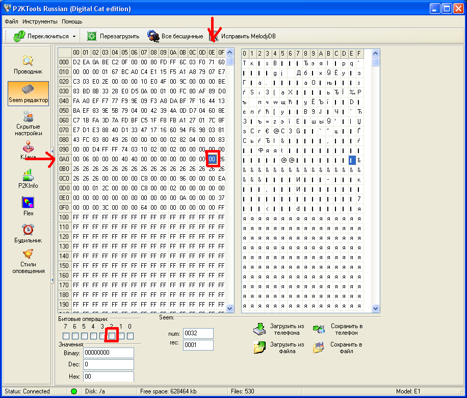The width and height of the screenshot is (467, 398).
Task: Click hex table scroll up arrow
Action: [229, 53]
